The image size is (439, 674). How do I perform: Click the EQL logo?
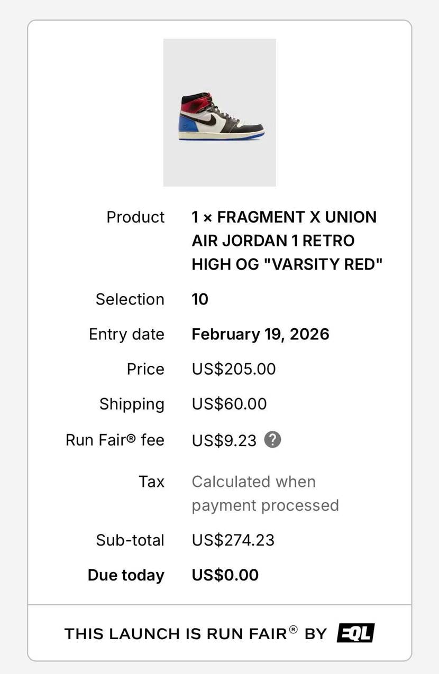click(x=355, y=633)
